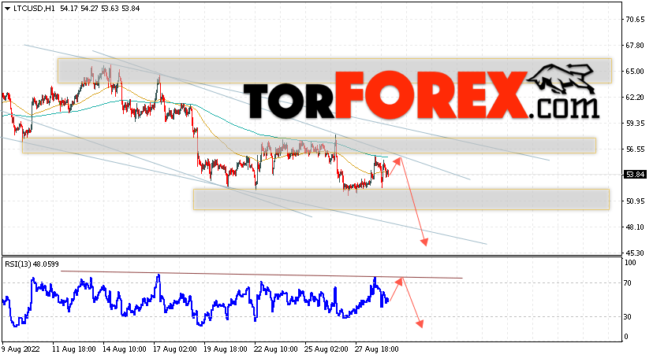Click the 11 Aug 18:00 time label

click(74, 349)
